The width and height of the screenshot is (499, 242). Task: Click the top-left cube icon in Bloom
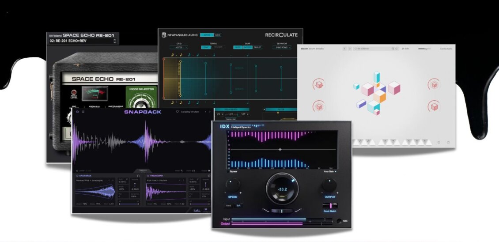coord(317,84)
